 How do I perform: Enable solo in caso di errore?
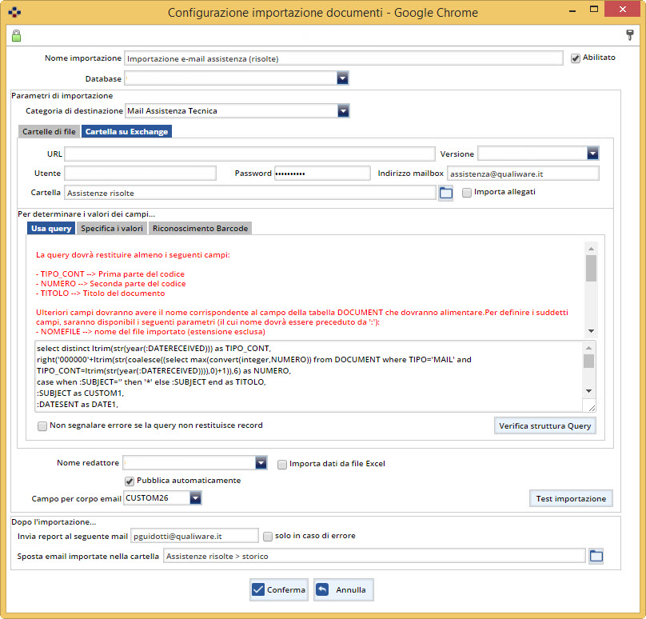pyautogui.click(x=268, y=536)
